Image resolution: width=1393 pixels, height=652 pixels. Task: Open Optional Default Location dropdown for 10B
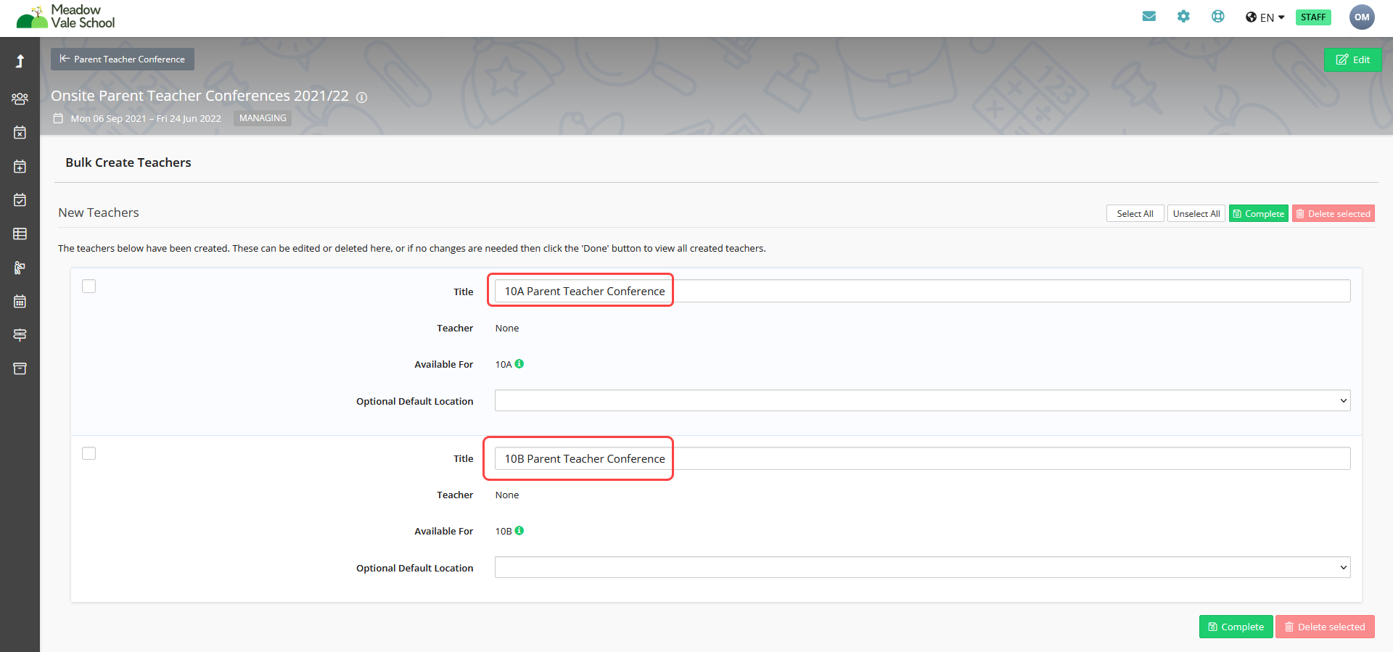(x=921, y=567)
